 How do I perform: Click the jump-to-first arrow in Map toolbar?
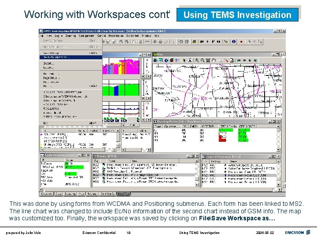click(239, 60)
